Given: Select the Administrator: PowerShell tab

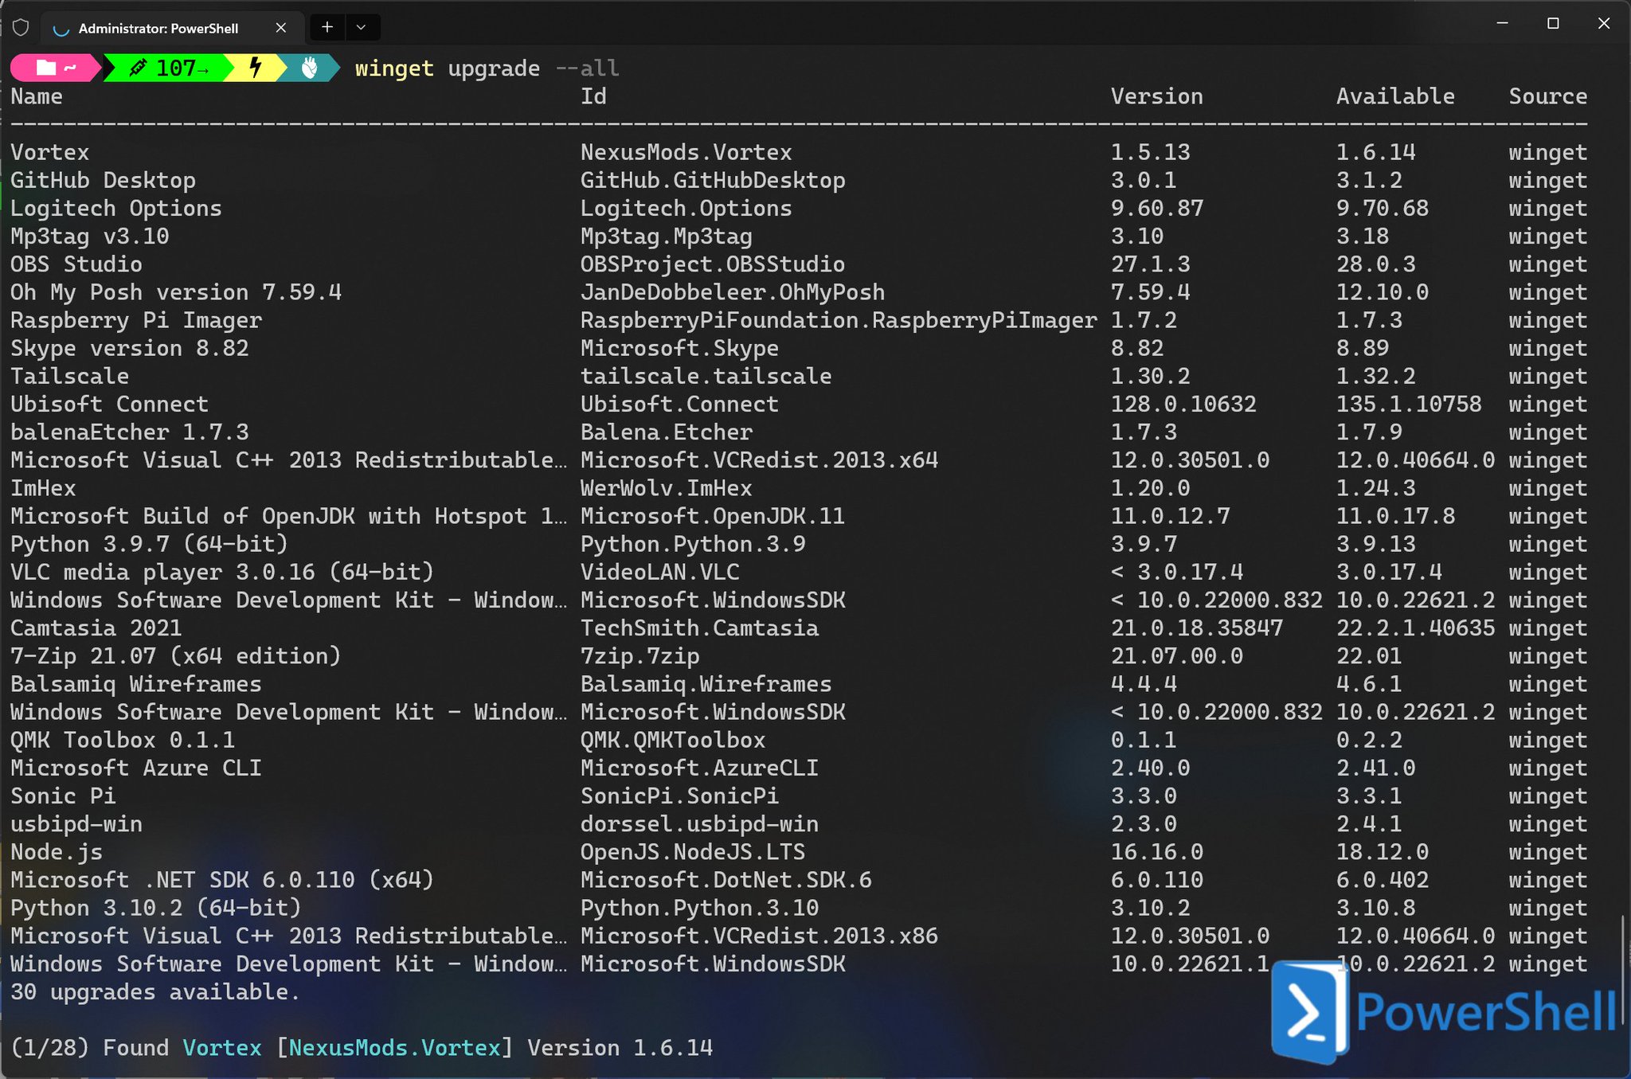Looking at the screenshot, I should 171,28.
